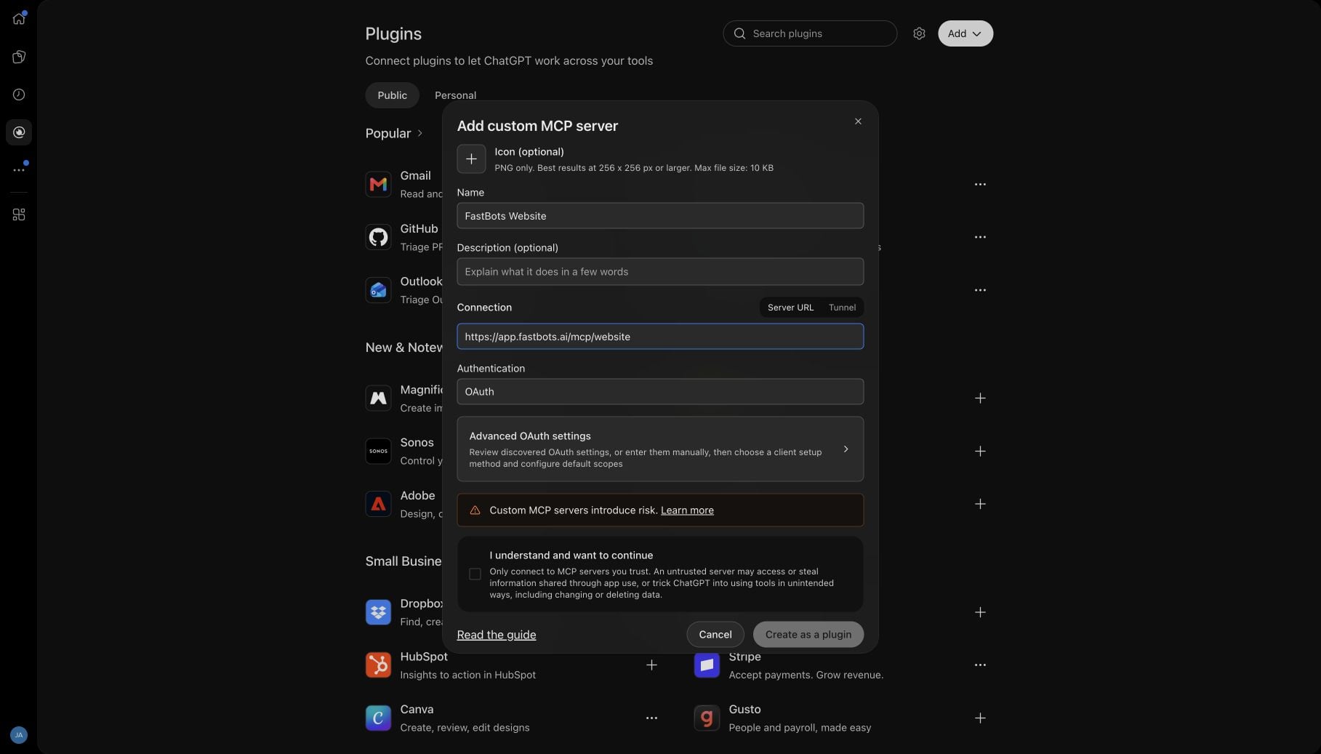This screenshot has height=754, width=1321.
Task: Open the Read the guide link
Action: 497,635
